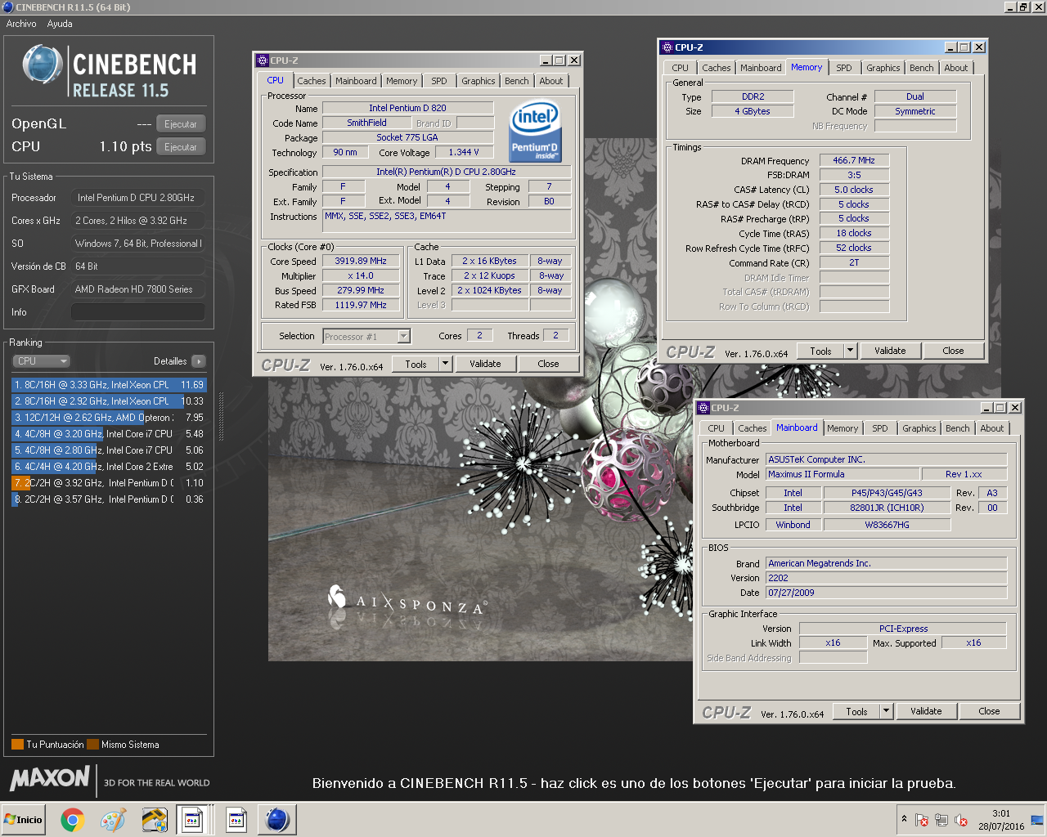
Task: Select ranking row 2C/2H @ 3.92 GHz
Action: coord(109,483)
